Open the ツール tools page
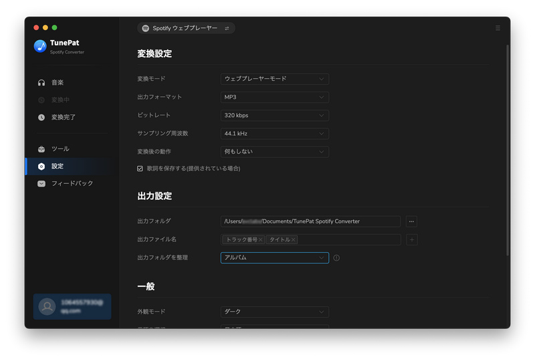535x361 pixels. click(x=72, y=149)
